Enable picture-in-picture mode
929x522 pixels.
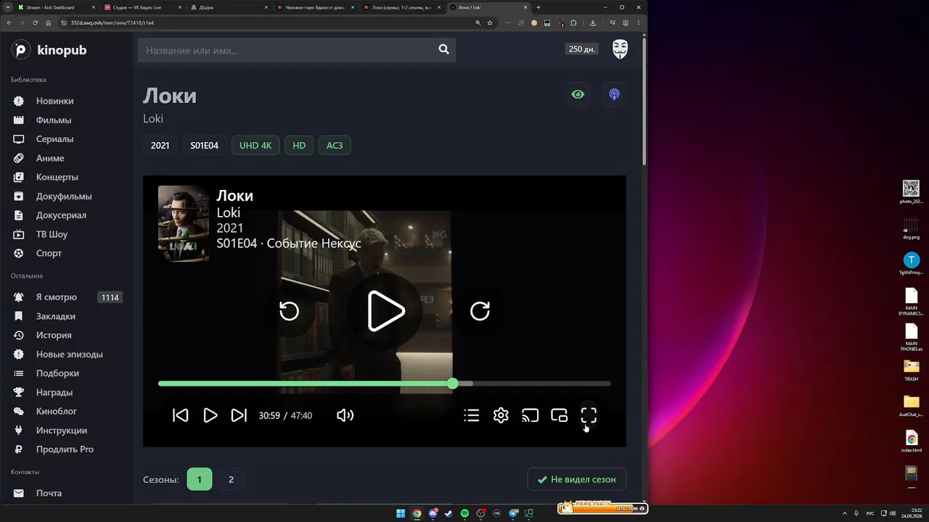click(559, 415)
